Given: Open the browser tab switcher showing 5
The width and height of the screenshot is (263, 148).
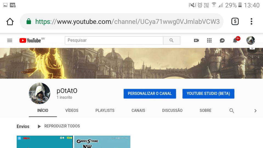Looking at the screenshot, I should coord(235,21).
